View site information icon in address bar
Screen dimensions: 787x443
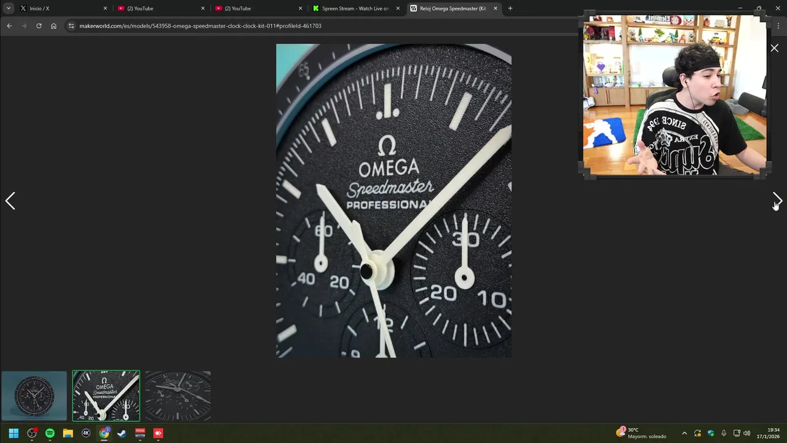coord(71,26)
